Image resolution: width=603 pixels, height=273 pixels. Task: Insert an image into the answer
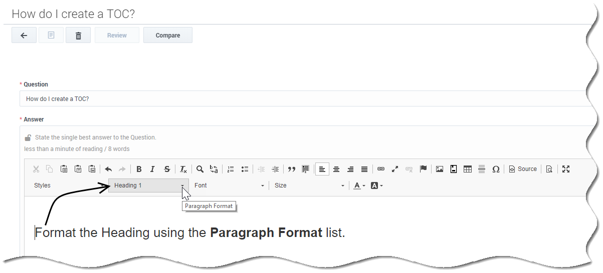[440, 169]
